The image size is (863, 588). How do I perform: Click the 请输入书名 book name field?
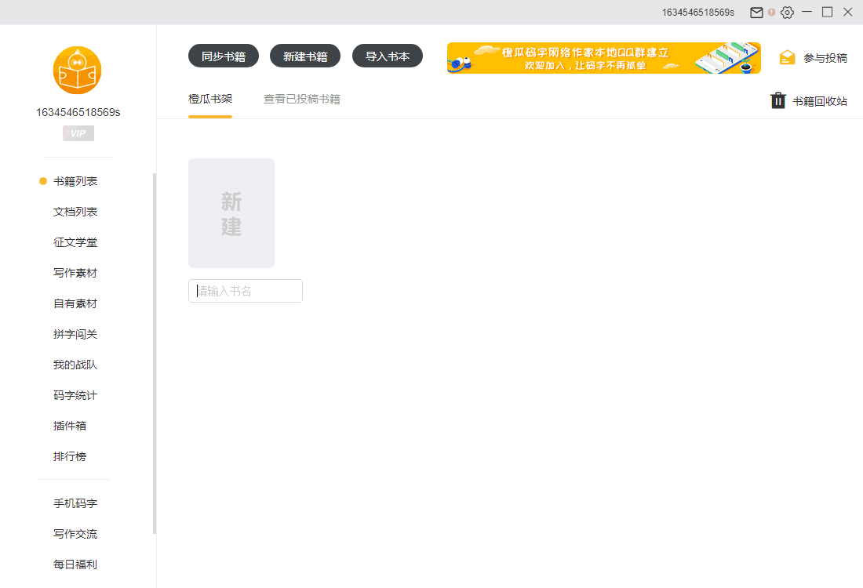[x=246, y=291]
